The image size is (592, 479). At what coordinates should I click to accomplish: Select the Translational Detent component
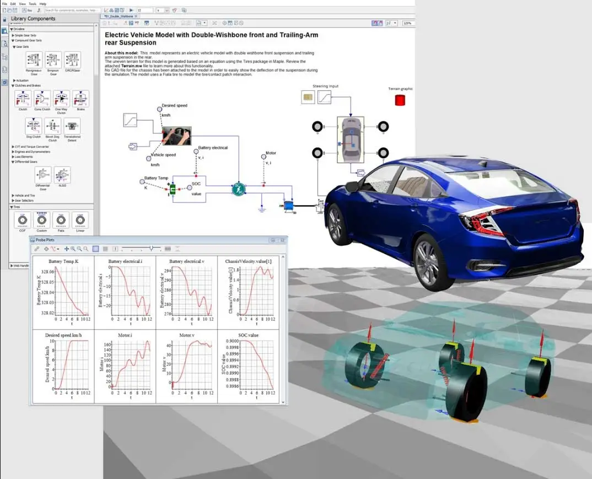tap(72, 126)
